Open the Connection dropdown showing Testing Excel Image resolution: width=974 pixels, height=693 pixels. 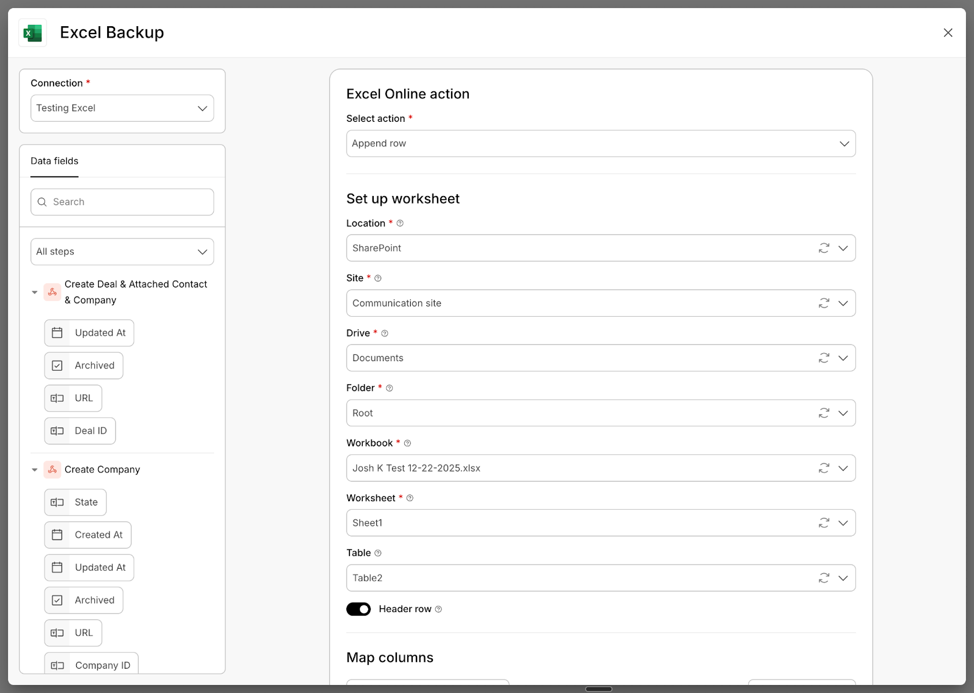click(122, 108)
